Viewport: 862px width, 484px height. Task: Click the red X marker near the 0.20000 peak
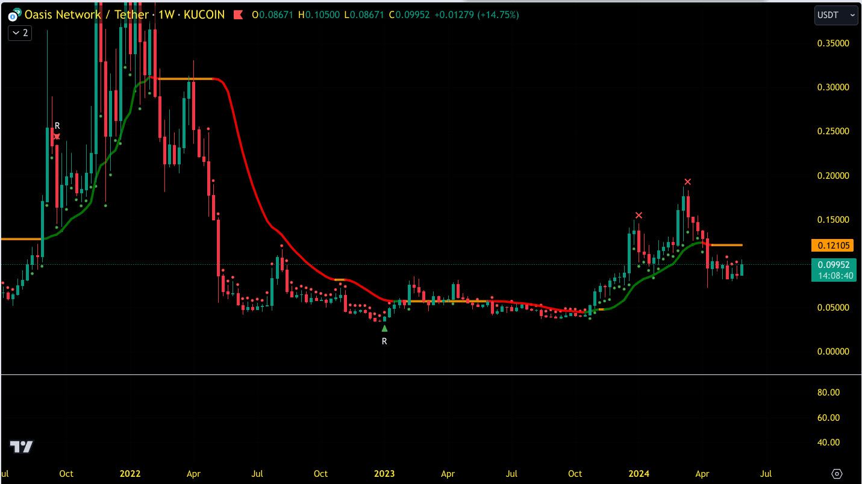(687, 182)
